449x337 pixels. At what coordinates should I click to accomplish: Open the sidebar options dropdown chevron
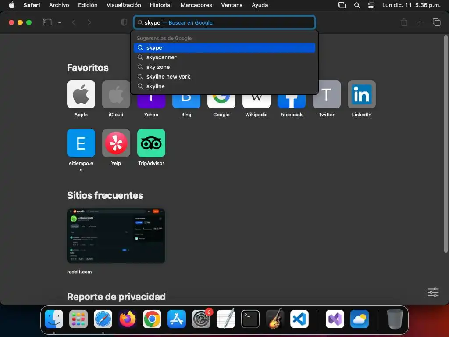tap(59, 22)
